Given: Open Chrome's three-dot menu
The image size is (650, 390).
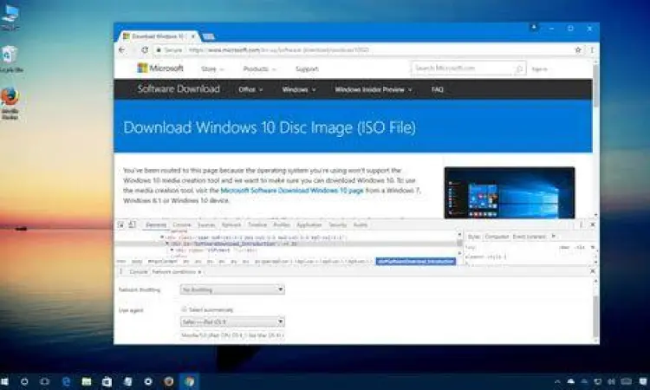Looking at the screenshot, I should 592,49.
